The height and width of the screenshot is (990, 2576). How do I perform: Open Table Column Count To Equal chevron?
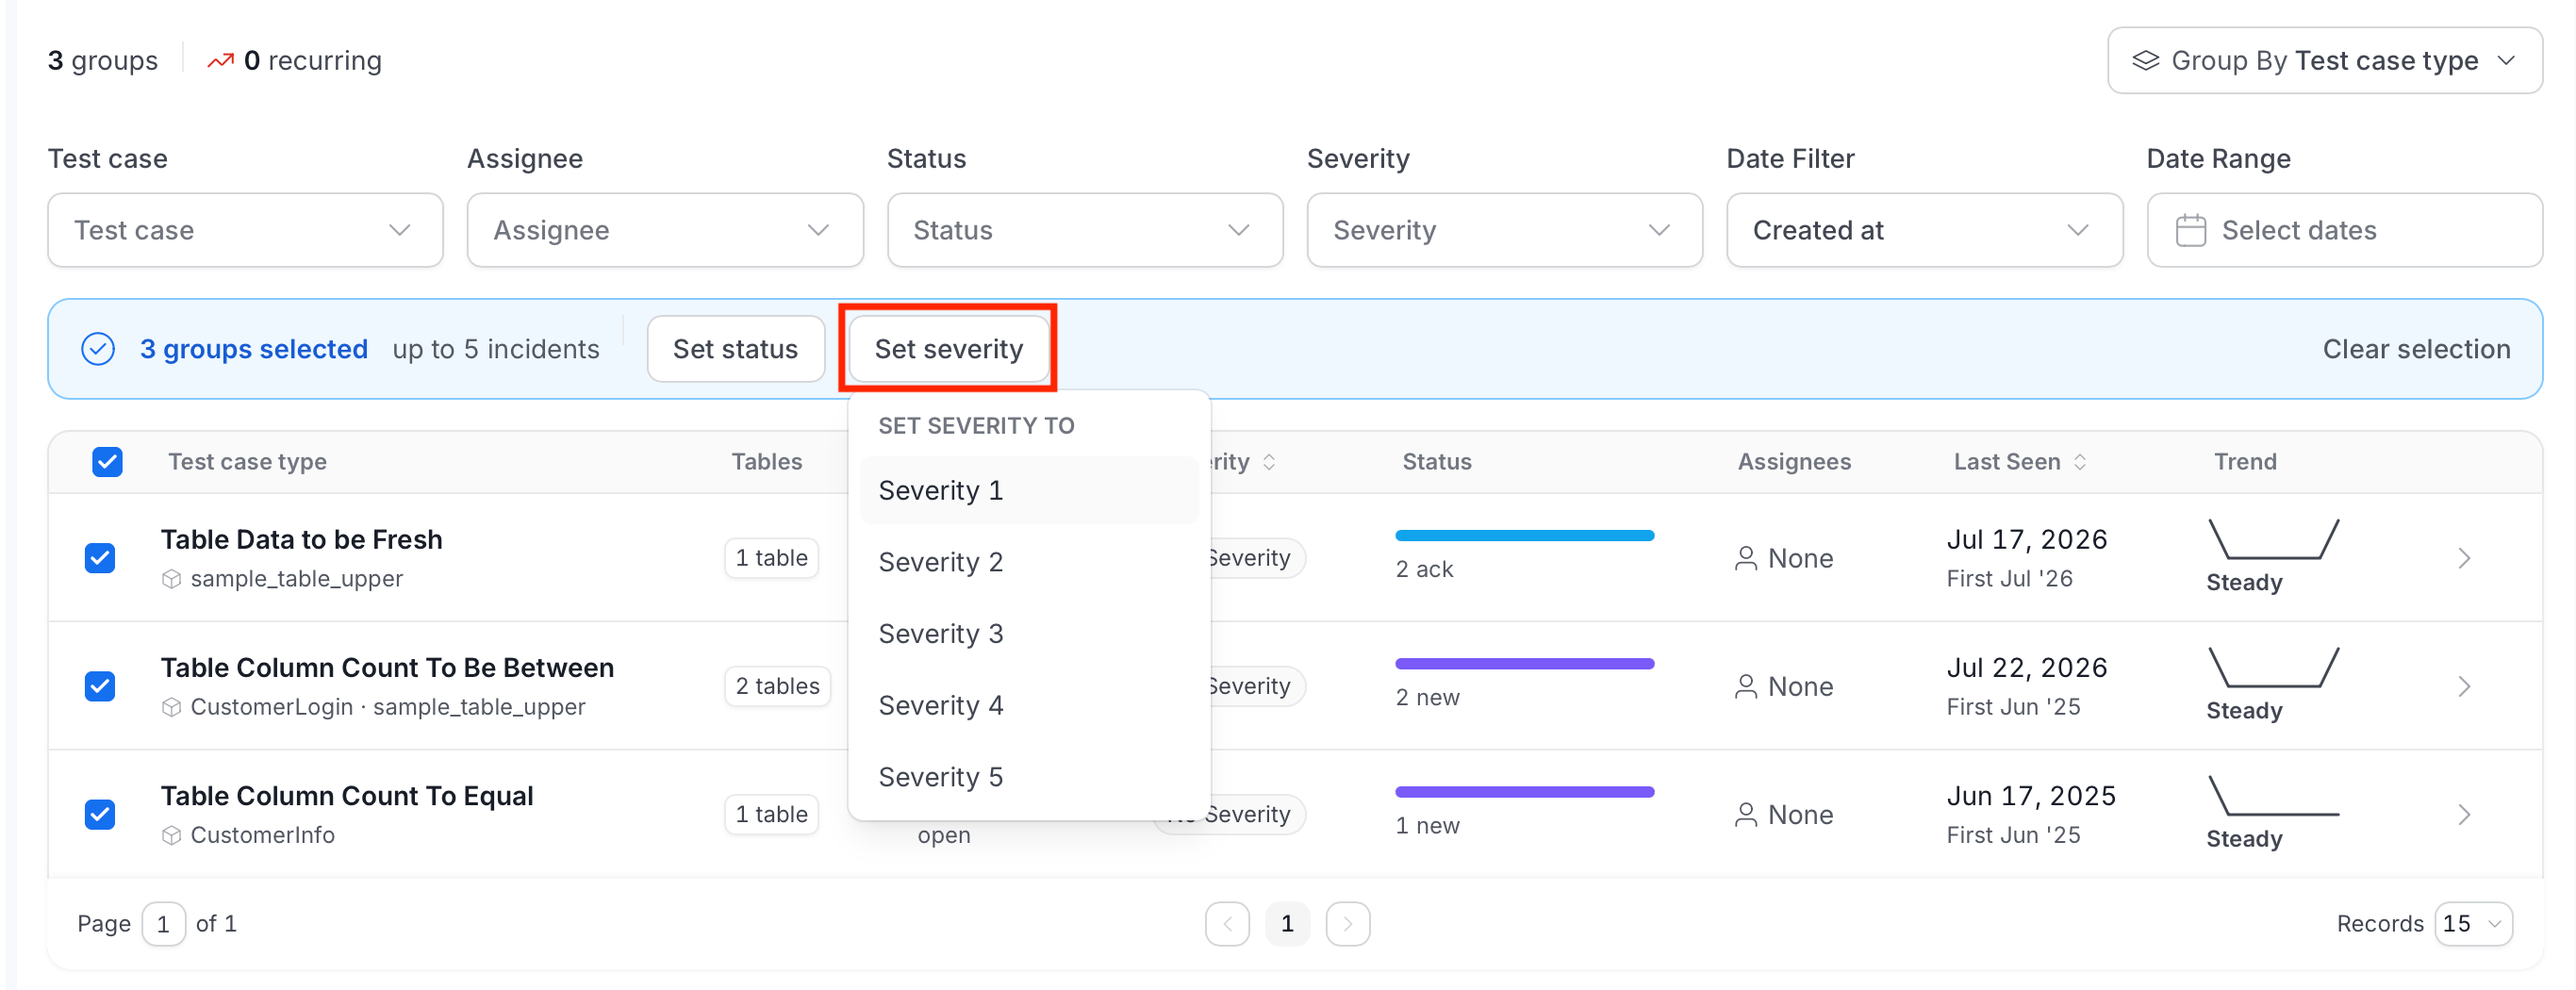coord(2464,814)
